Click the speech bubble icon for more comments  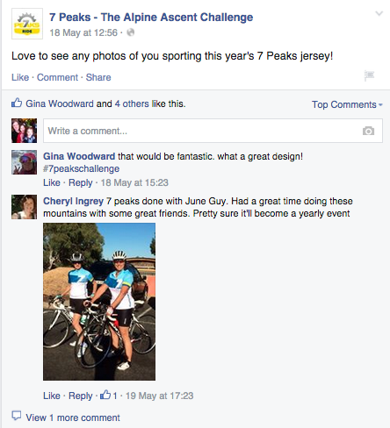tap(17, 416)
